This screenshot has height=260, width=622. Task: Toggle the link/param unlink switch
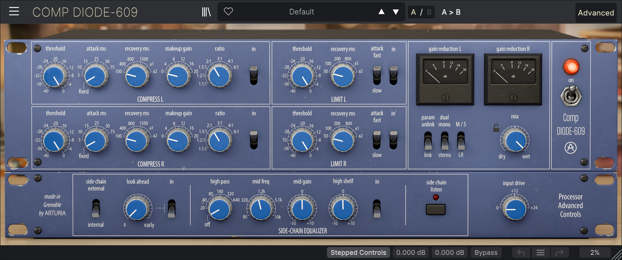[x=428, y=141]
